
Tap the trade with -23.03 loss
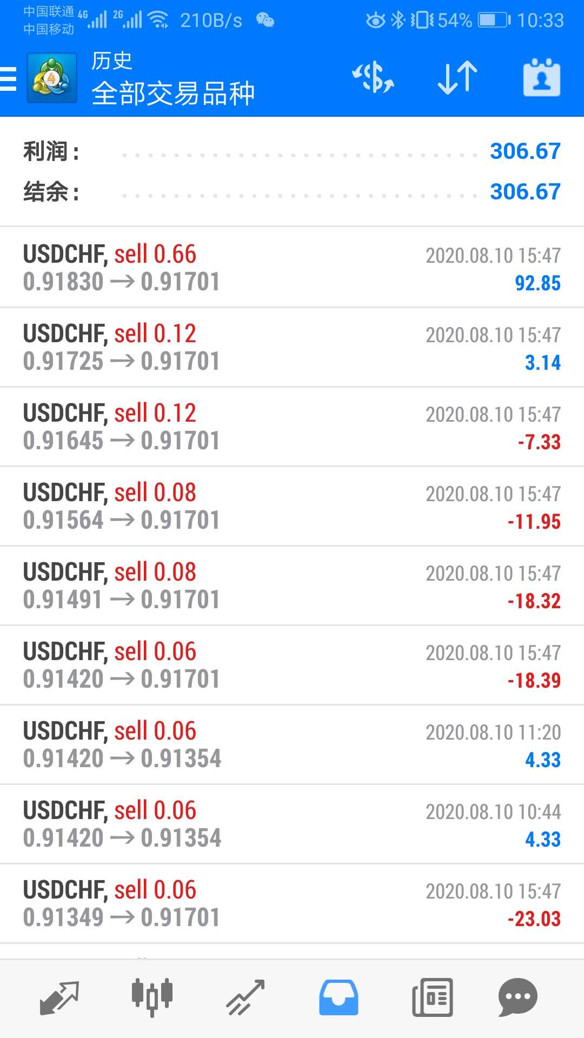coord(292,903)
